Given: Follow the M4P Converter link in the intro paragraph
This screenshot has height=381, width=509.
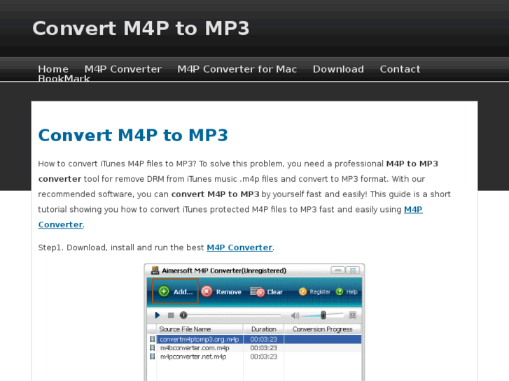Looking at the screenshot, I should [x=413, y=210].
